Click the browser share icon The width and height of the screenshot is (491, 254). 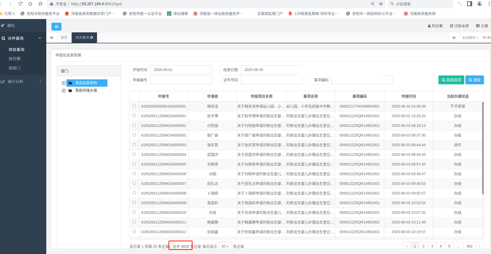coord(373,4)
